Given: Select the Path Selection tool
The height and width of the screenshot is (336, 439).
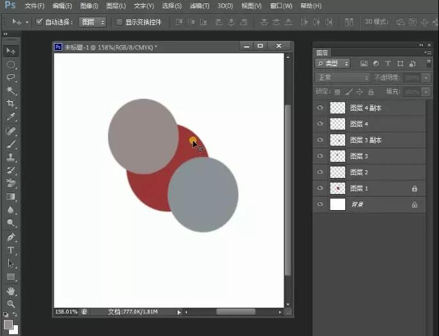Looking at the screenshot, I should [x=11, y=263].
